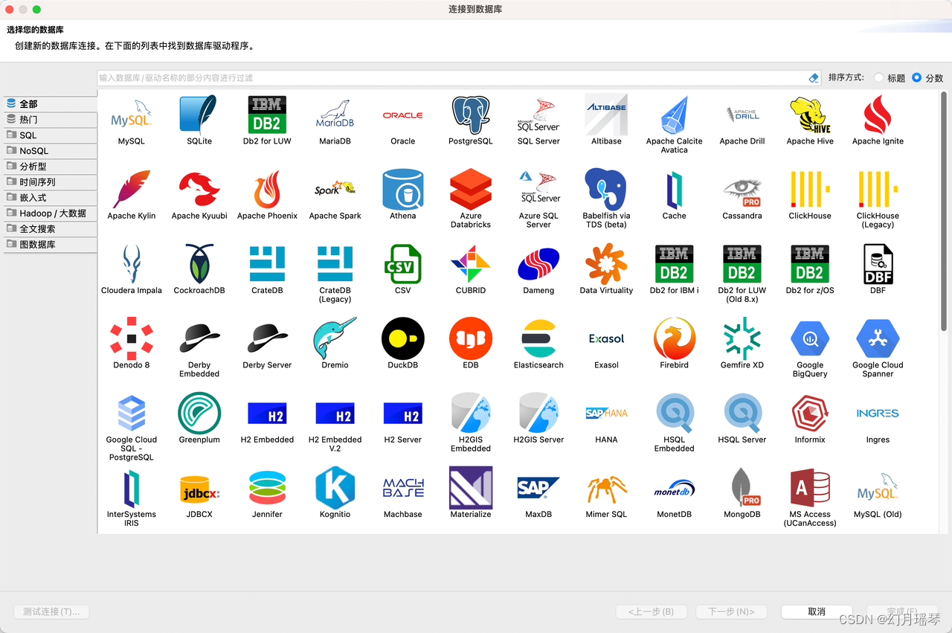The height and width of the screenshot is (633, 952).
Task: Show the 分析型 category
Action: click(50, 167)
